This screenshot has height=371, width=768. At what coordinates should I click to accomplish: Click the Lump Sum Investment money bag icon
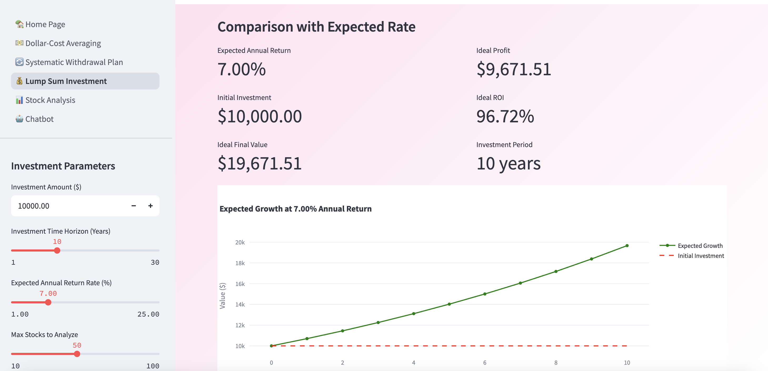pyautogui.click(x=19, y=81)
